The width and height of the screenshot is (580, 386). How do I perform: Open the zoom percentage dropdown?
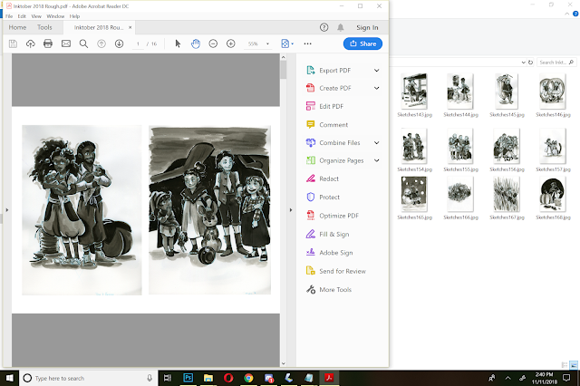click(267, 43)
